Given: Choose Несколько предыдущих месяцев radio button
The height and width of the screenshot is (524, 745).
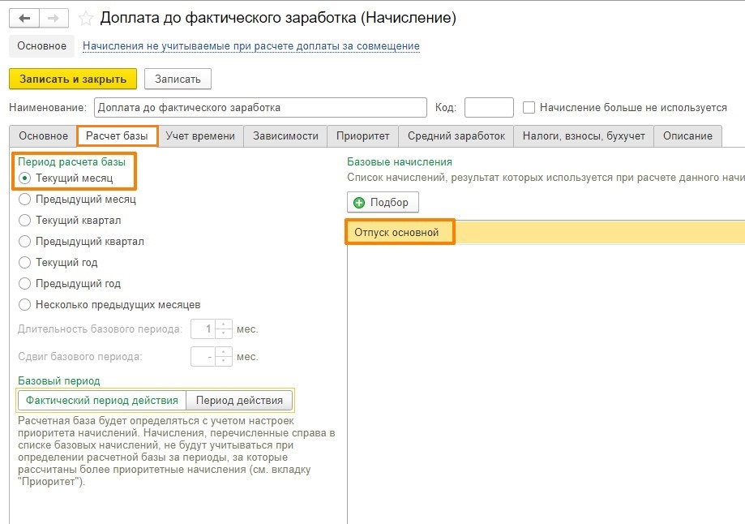Looking at the screenshot, I should [x=24, y=304].
